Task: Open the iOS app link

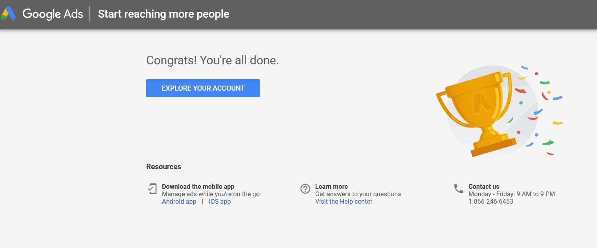Action: (220, 202)
